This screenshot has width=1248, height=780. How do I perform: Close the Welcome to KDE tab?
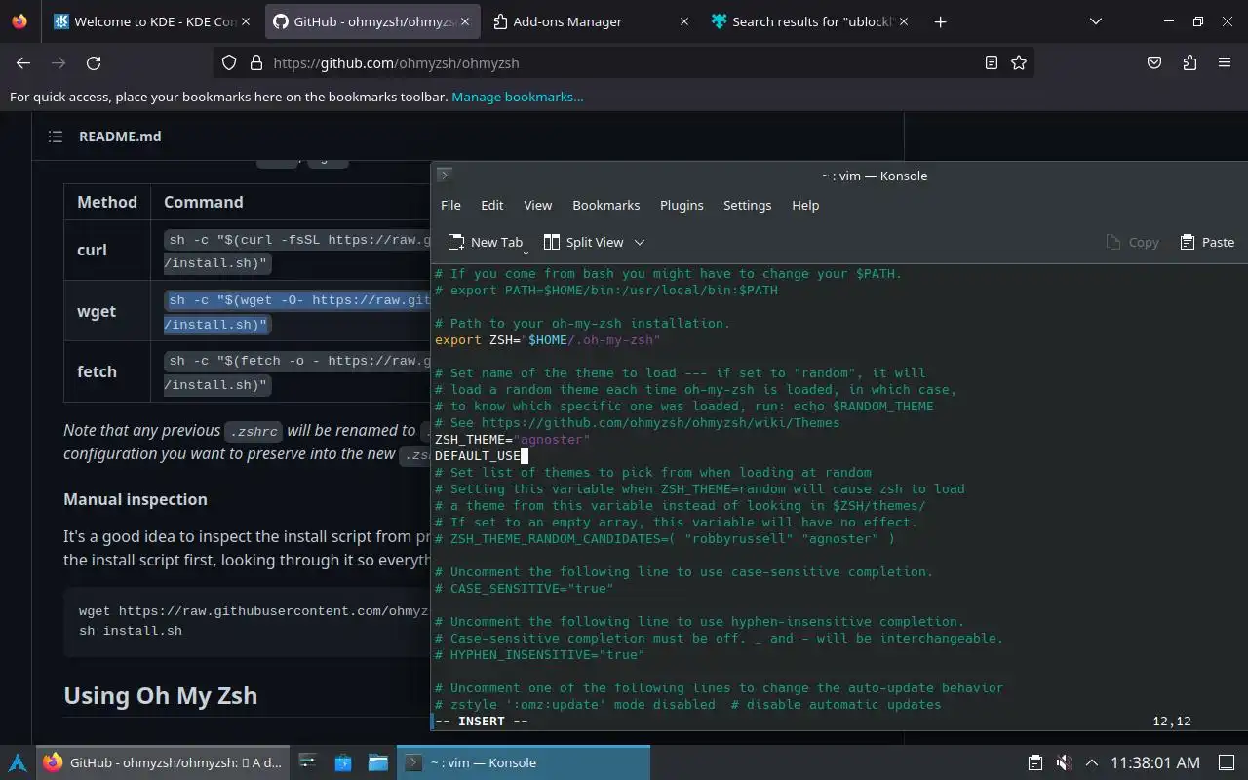pos(245,21)
